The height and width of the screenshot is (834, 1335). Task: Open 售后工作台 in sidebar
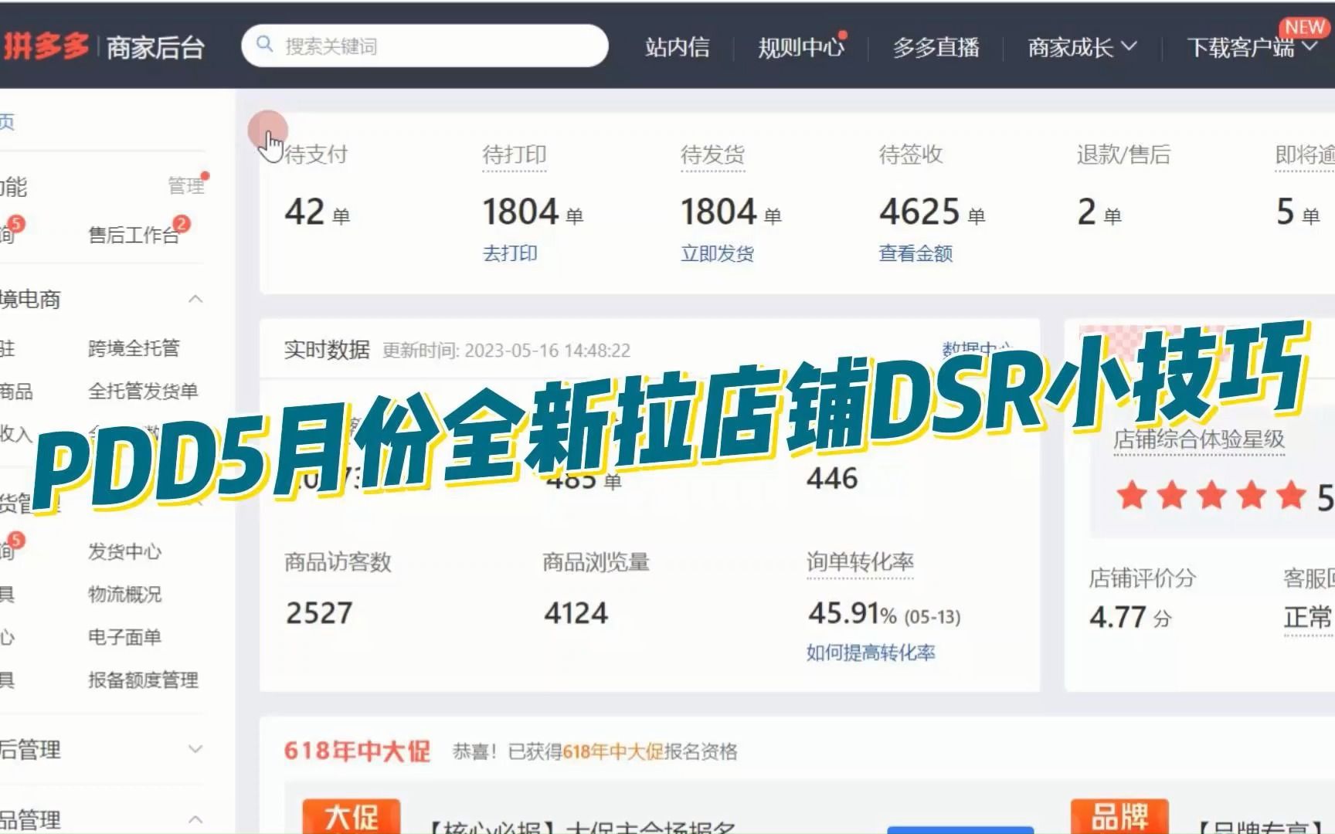tap(134, 235)
